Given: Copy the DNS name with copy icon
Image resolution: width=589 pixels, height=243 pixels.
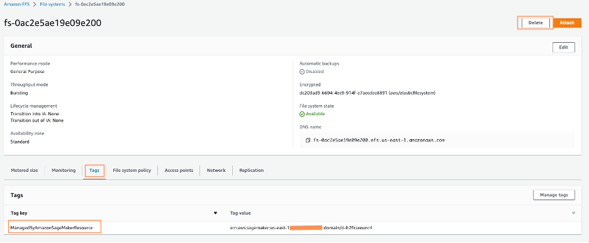Looking at the screenshot, I should [x=308, y=140].
